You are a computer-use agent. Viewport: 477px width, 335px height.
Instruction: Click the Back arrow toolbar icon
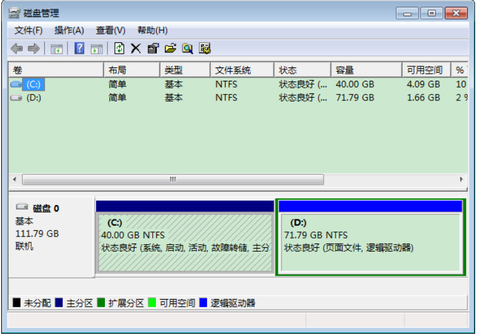point(17,49)
